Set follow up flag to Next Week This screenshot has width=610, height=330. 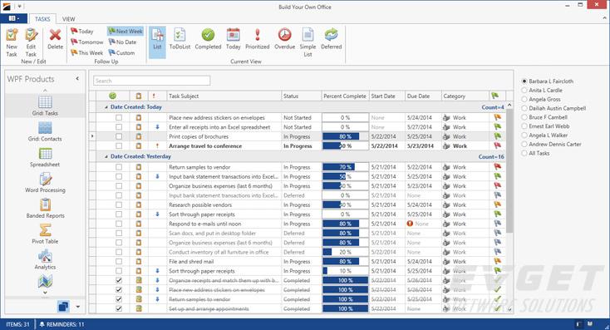(x=125, y=31)
